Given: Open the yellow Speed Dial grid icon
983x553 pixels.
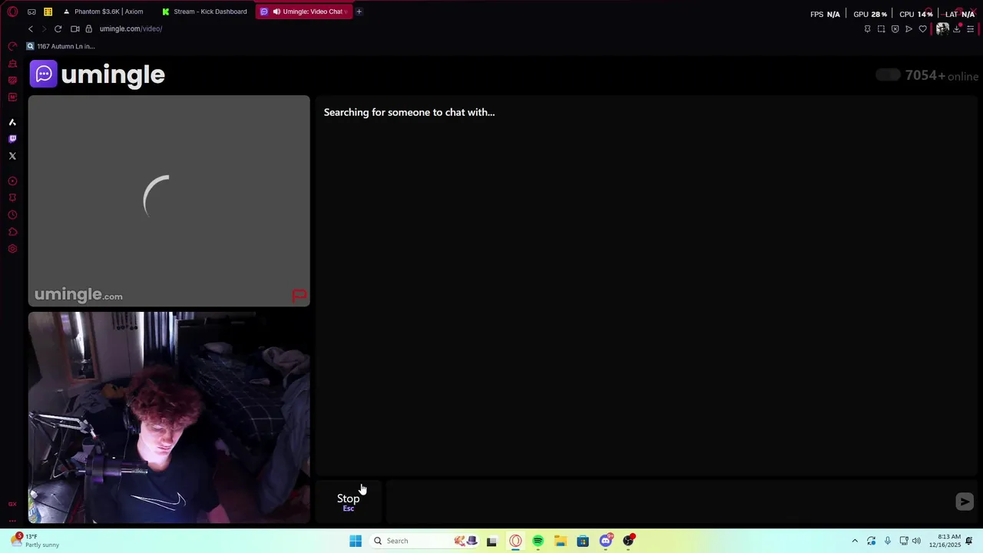Looking at the screenshot, I should (48, 12).
